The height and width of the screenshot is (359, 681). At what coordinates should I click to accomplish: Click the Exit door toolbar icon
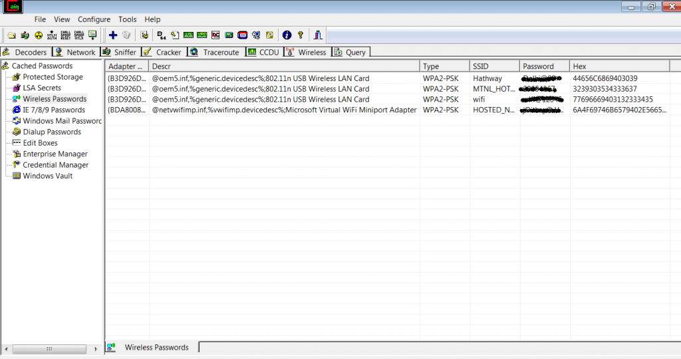pyautogui.click(x=318, y=35)
